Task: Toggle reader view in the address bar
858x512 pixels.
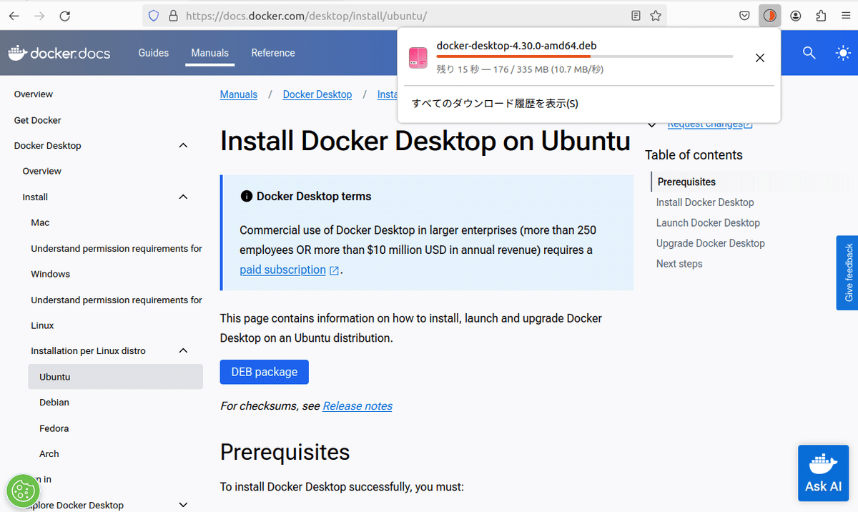Action: pos(636,15)
